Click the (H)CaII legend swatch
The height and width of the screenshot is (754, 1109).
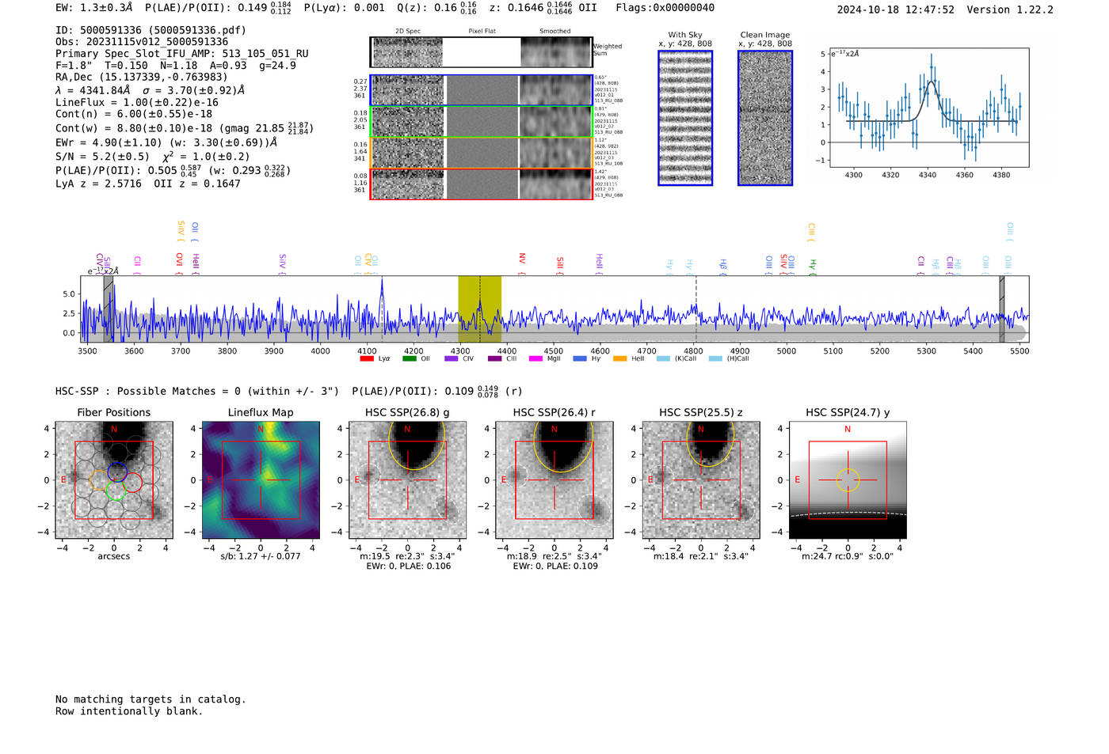coord(716,358)
